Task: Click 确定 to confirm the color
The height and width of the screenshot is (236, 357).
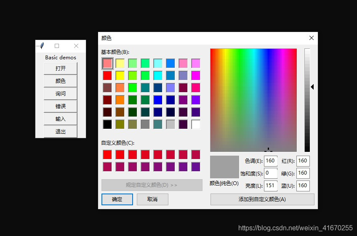Action: point(117,199)
